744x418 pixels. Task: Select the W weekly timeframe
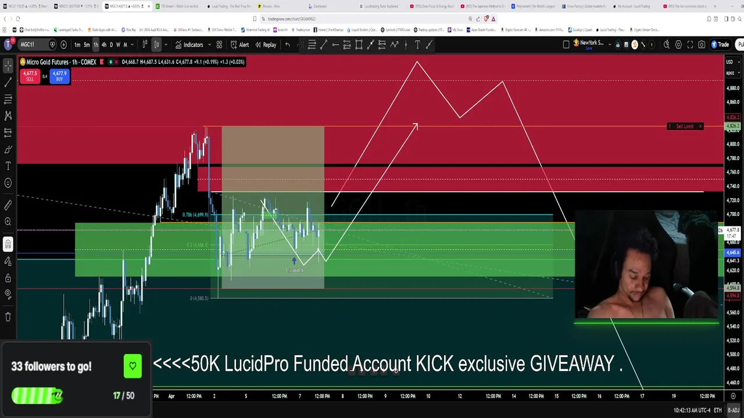118,45
